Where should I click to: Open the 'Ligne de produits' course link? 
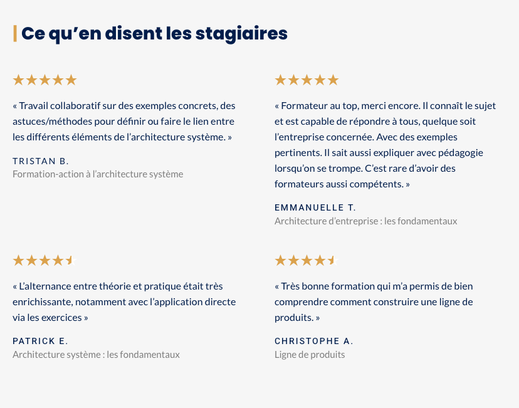310,355
